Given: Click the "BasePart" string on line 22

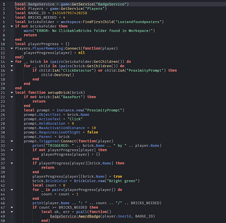Looking at the screenshot, I should [x=72, y=97].
